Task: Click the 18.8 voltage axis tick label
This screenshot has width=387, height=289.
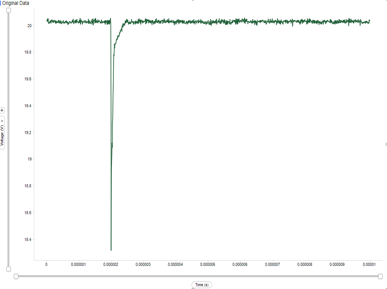Action: pos(28,186)
